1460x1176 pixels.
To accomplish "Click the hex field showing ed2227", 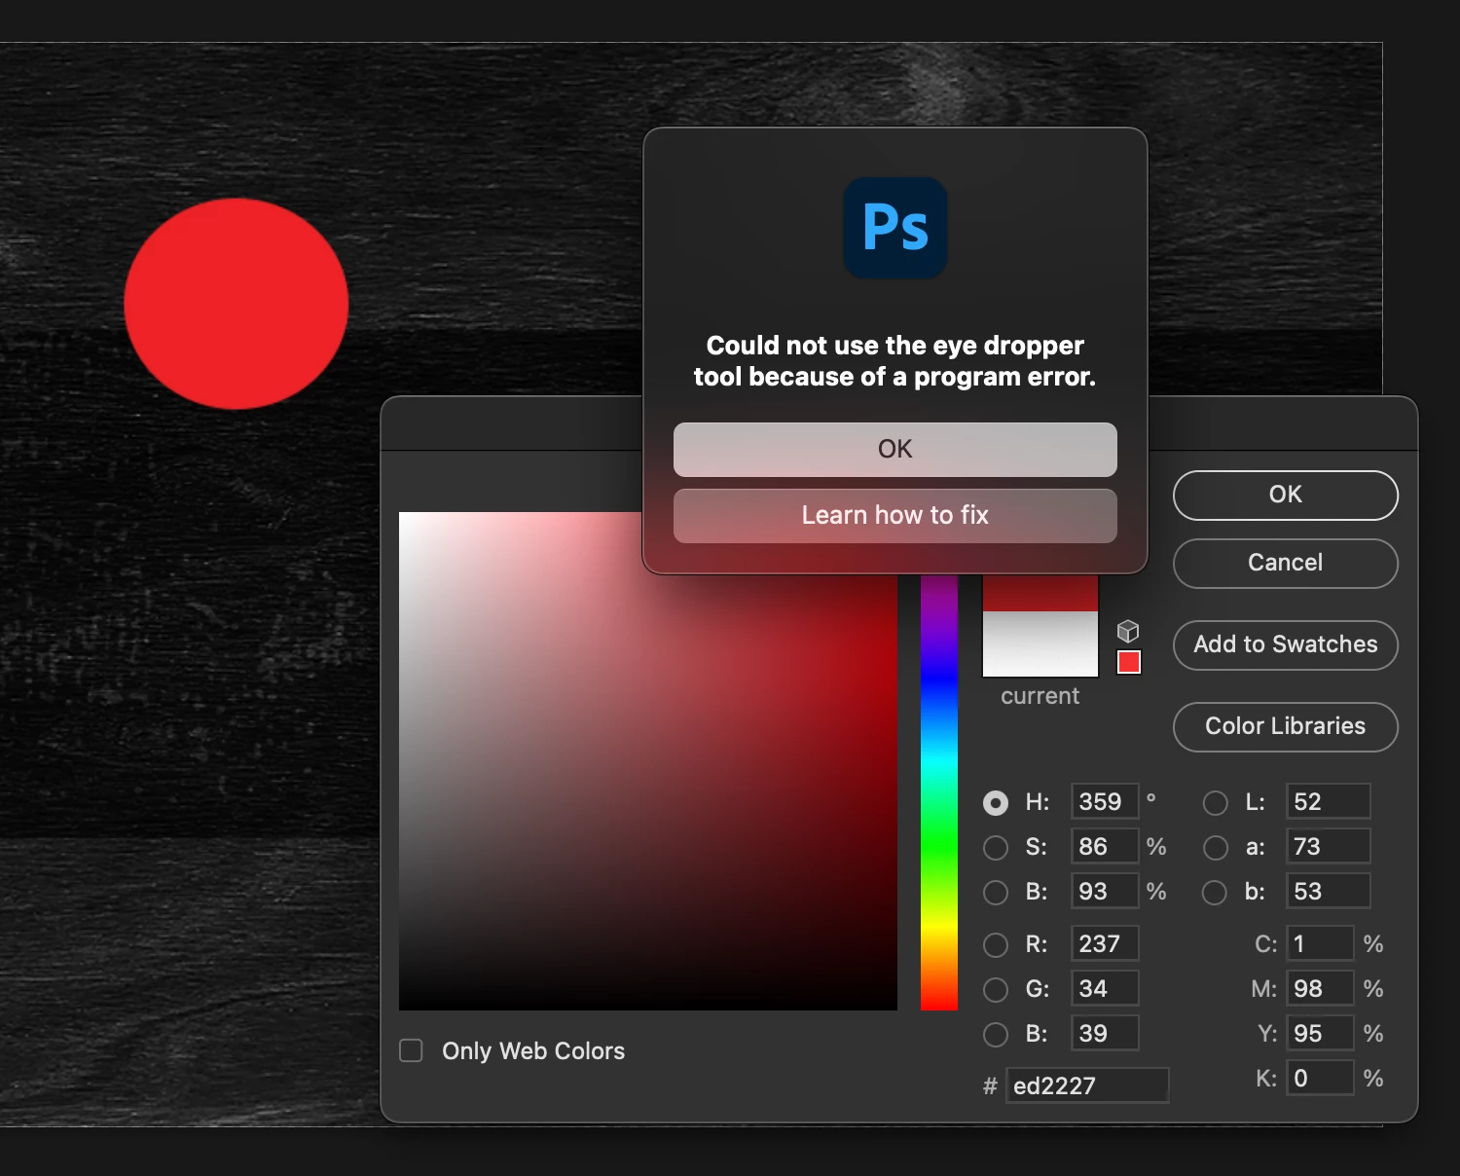I will tap(1087, 1085).
